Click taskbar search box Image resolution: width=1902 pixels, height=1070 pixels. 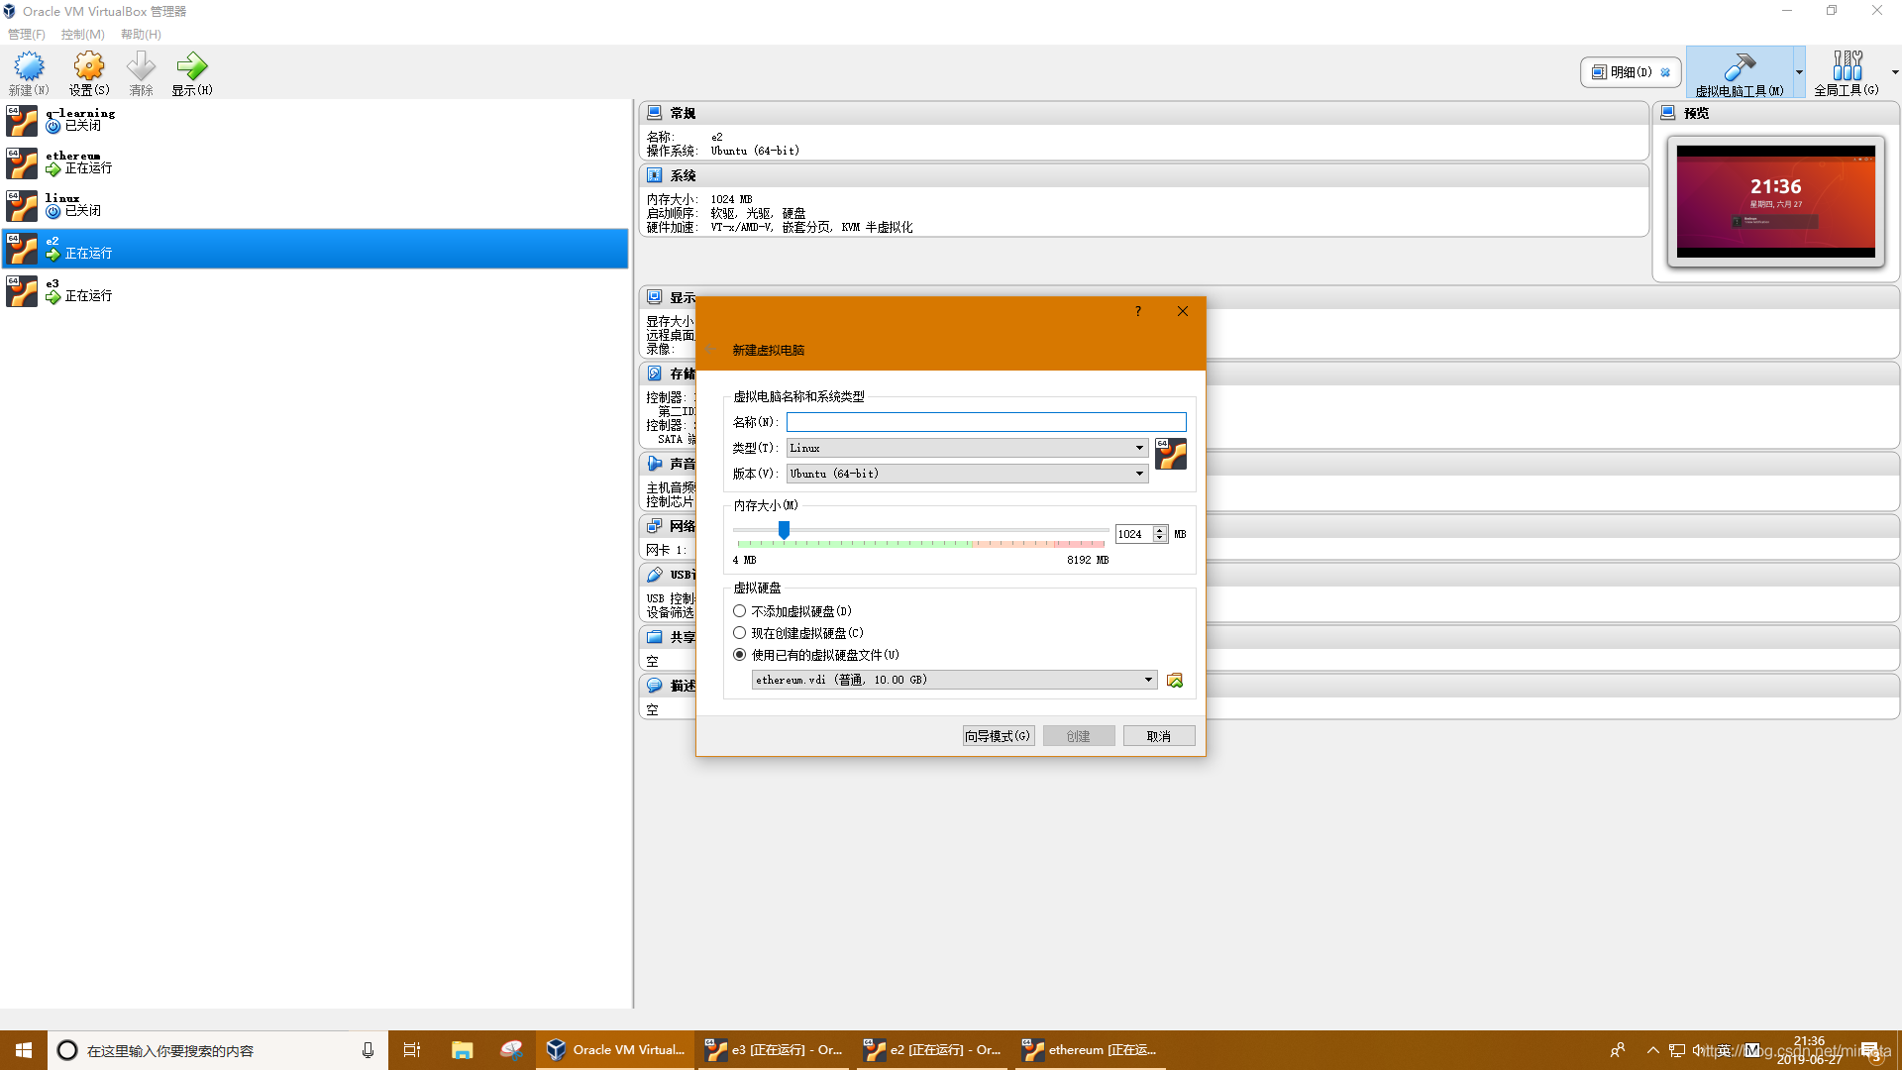coord(218,1050)
